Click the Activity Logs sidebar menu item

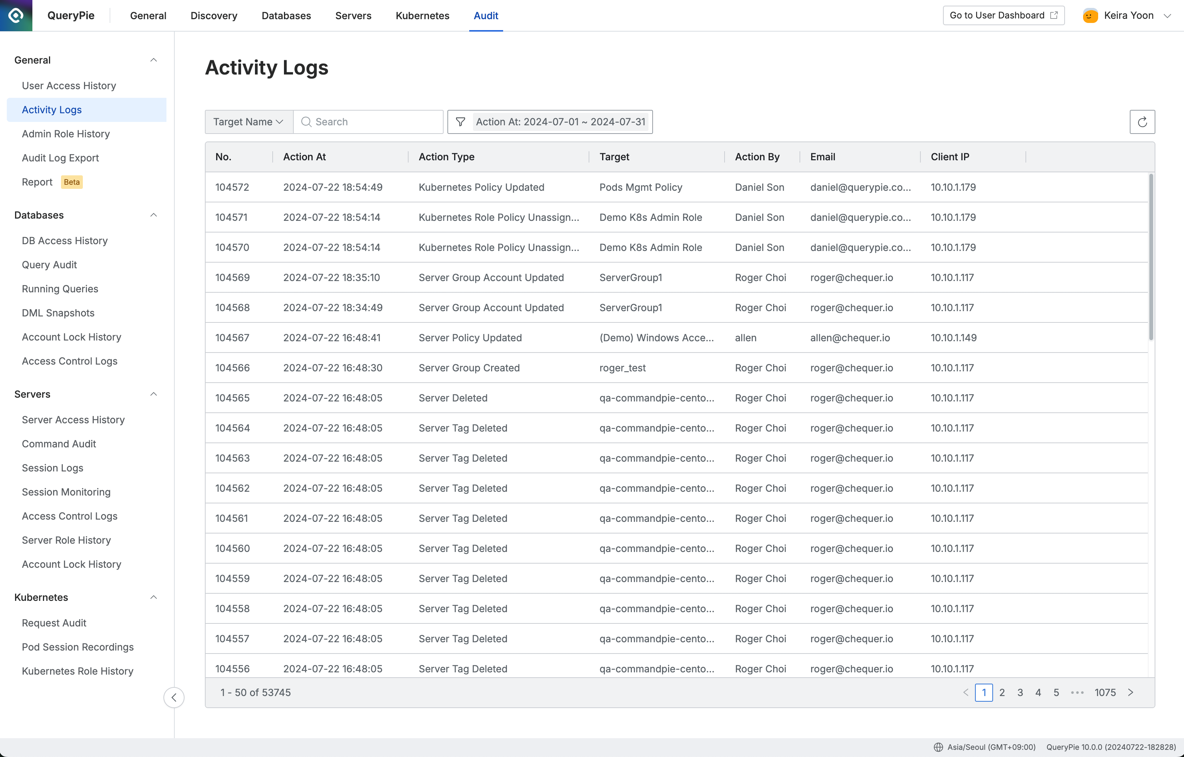click(x=52, y=109)
